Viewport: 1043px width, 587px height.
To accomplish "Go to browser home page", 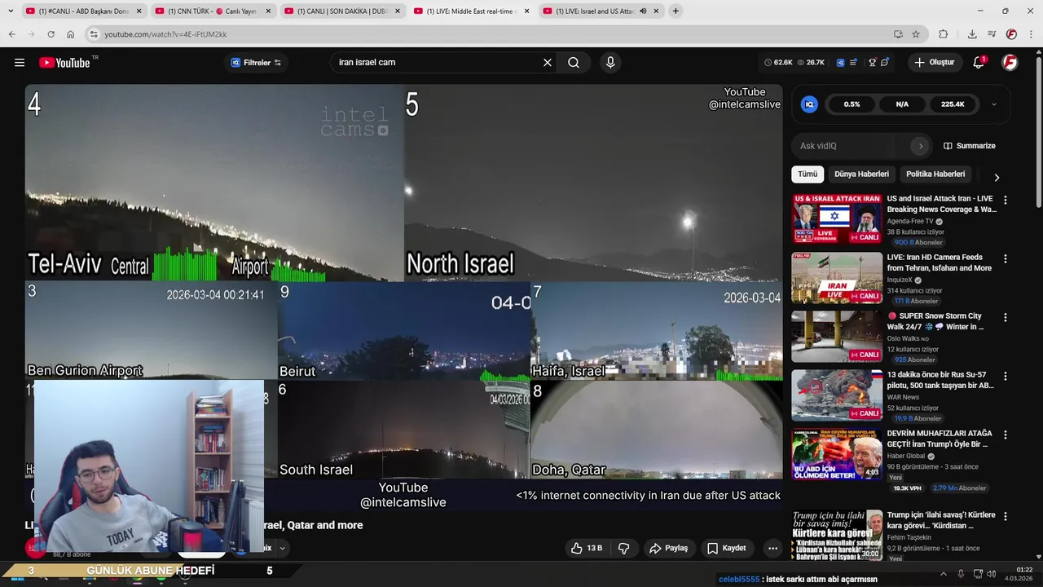I will pyautogui.click(x=70, y=34).
